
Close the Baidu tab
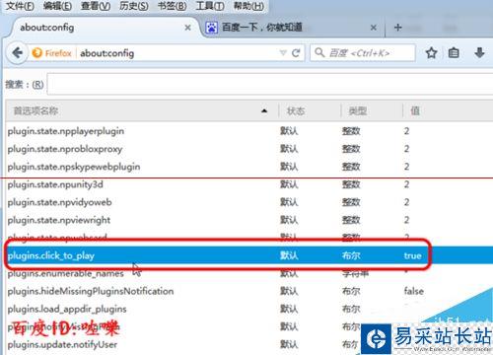(x=374, y=28)
